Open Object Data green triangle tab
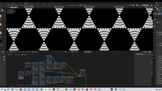 pos(154,53)
